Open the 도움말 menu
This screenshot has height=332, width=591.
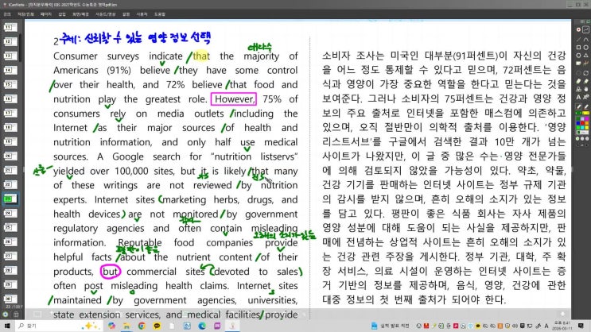pos(160,14)
